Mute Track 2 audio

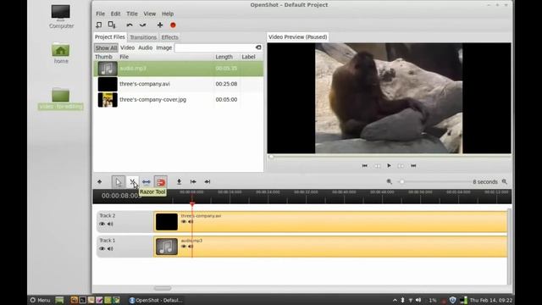(110, 224)
